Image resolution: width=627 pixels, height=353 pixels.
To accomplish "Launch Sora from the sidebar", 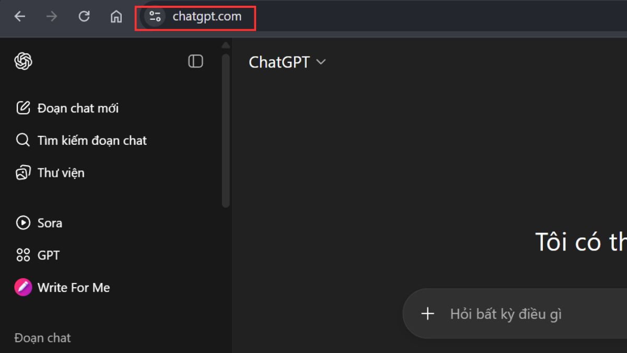I will point(39,223).
